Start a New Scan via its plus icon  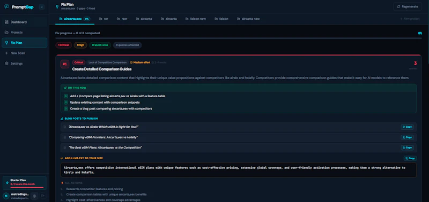click(6, 53)
